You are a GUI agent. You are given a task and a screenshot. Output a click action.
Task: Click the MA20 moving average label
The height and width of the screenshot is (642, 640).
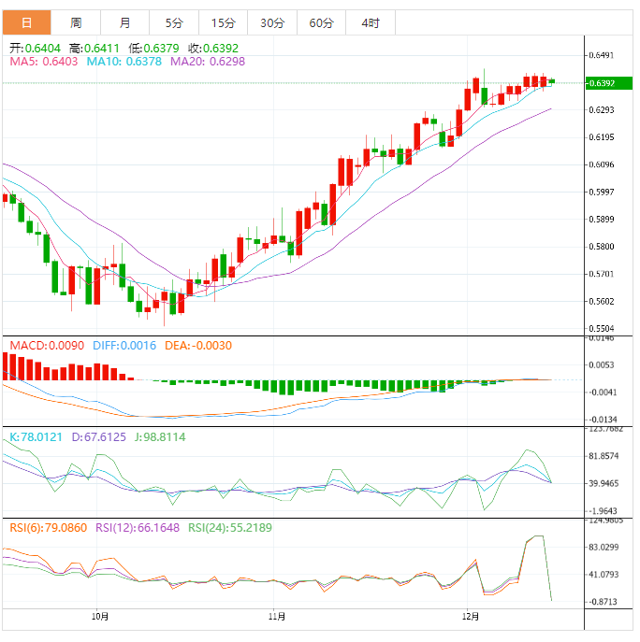coord(208,61)
